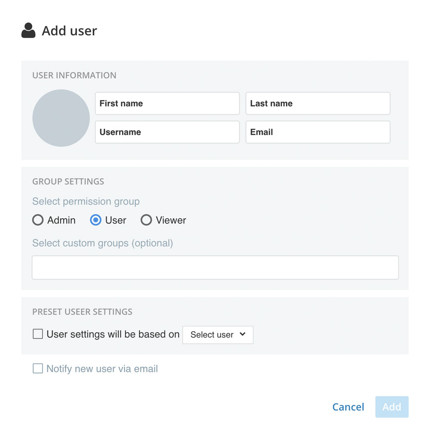The height and width of the screenshot is (439, 430).
Task: Select the Admin permission radio button
Action: click(x=38, y=220)
